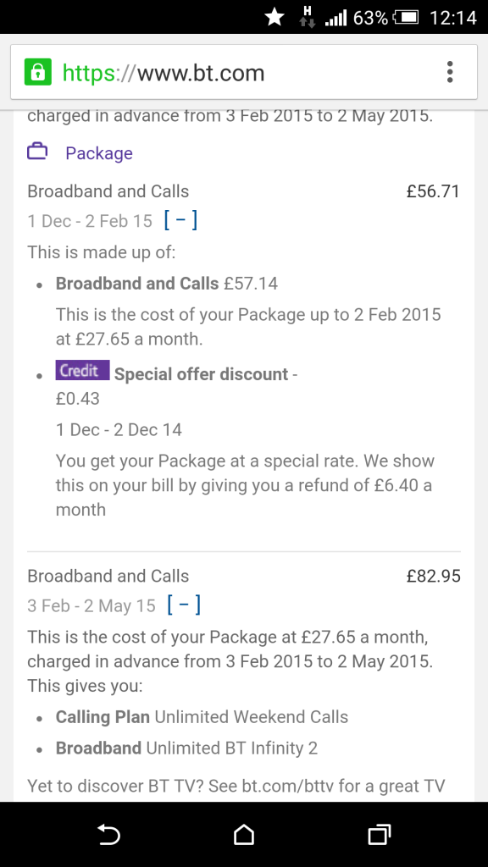Screen dimensions: 488x867
Task: Tap the £82.95 package total
Action: 433,576
